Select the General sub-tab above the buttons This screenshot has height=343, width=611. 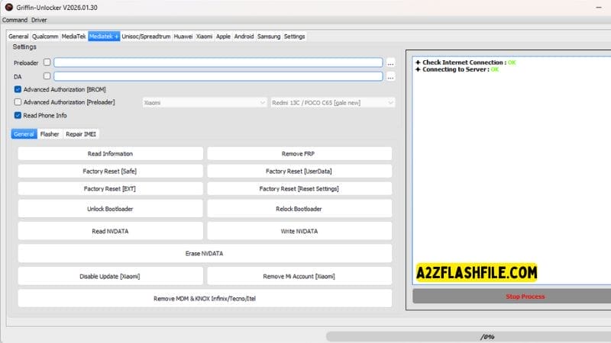24,134
